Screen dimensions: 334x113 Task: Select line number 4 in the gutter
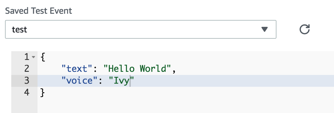coord(27,93)
